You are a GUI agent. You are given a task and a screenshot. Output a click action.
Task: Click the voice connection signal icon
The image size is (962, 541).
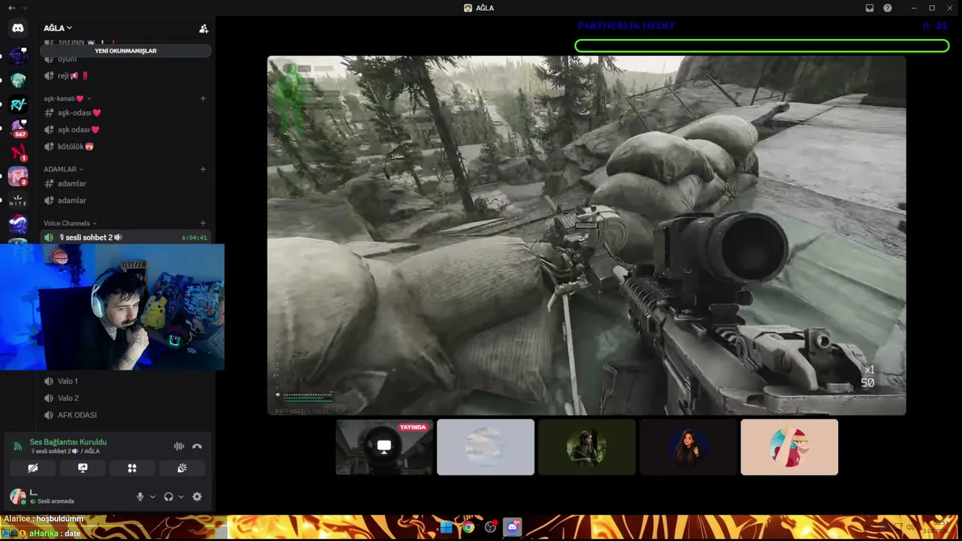(x=17, y=446)
